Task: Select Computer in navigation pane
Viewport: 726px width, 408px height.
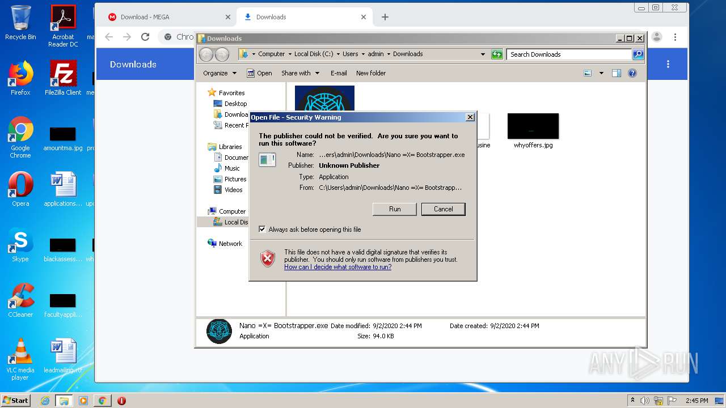Action: click(x=227, y=211)
